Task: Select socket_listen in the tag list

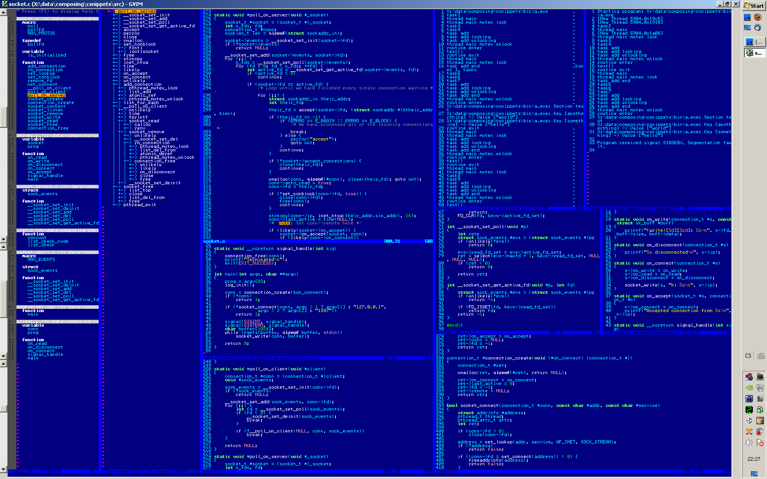Action: [45, 110]
